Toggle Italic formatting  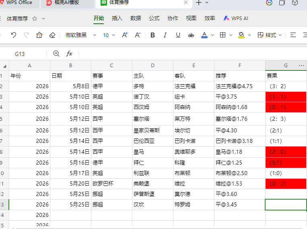click(x=165, y=35)
